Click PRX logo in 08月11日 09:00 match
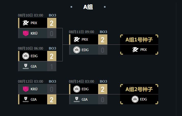 pyautogui.click(x=77, y=39)
